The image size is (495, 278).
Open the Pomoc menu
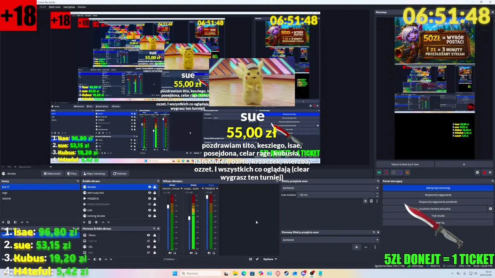(x=82, y=7)
